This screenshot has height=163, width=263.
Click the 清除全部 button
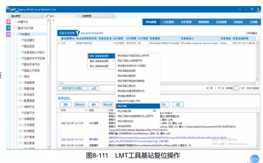[108, 104]
